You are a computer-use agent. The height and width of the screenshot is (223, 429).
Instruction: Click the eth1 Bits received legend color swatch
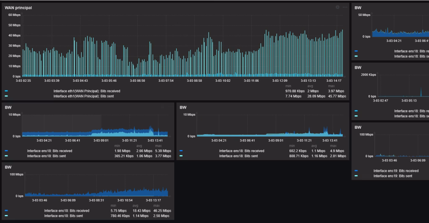coord(6,91)
